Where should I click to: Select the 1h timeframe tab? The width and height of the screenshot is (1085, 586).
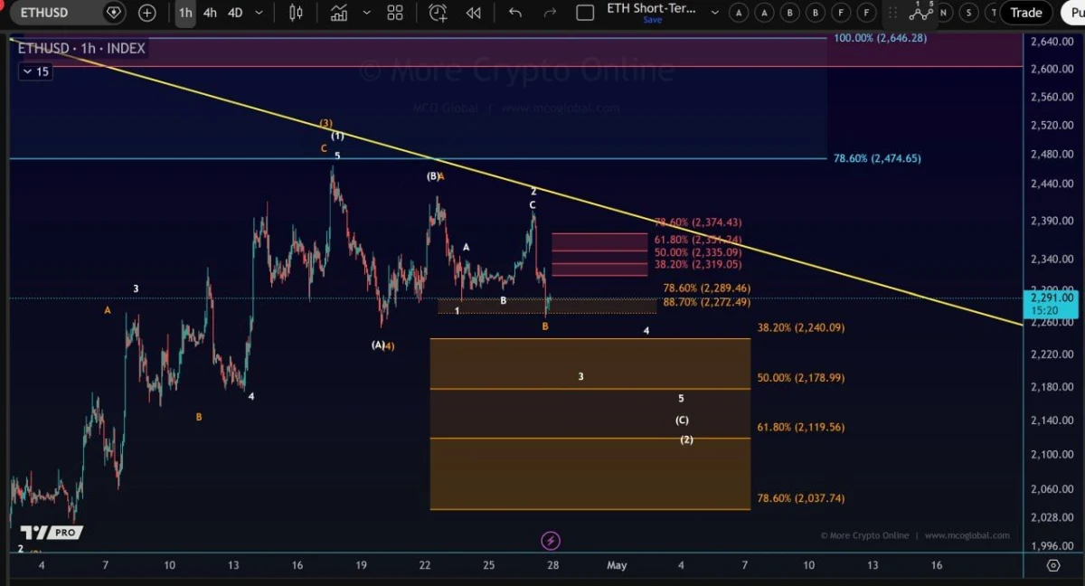pyautogui.click(x=184, y=13)
